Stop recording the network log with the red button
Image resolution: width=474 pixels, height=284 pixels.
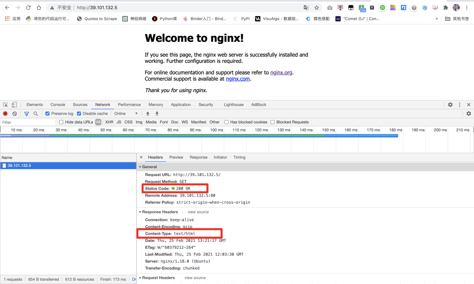[x=5, y=114]
